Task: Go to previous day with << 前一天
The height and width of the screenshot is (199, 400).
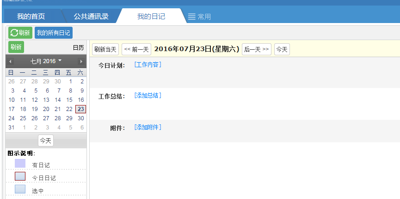Action: coord(136,49)
